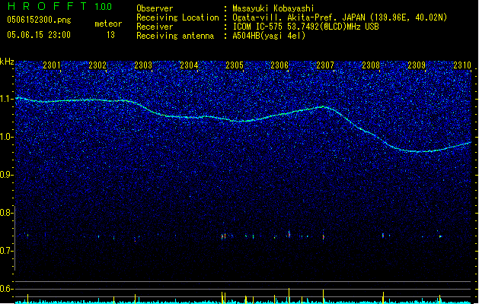The height and width of the screenshot is (304, 479).
Task: Click the meteor echo blip below the 2306 tick
Action: point(289,234)
